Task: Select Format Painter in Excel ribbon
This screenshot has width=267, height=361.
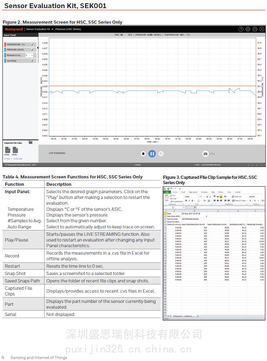Action: [177, 201]
